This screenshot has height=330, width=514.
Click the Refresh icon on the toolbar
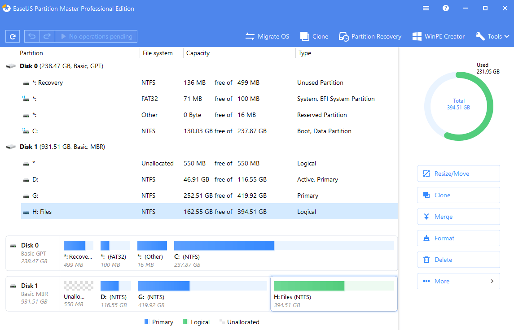(x=12, y=36)
